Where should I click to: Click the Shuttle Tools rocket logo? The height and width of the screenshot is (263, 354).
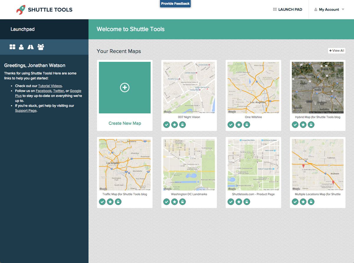pyautogui.click(x=21, y=9)
